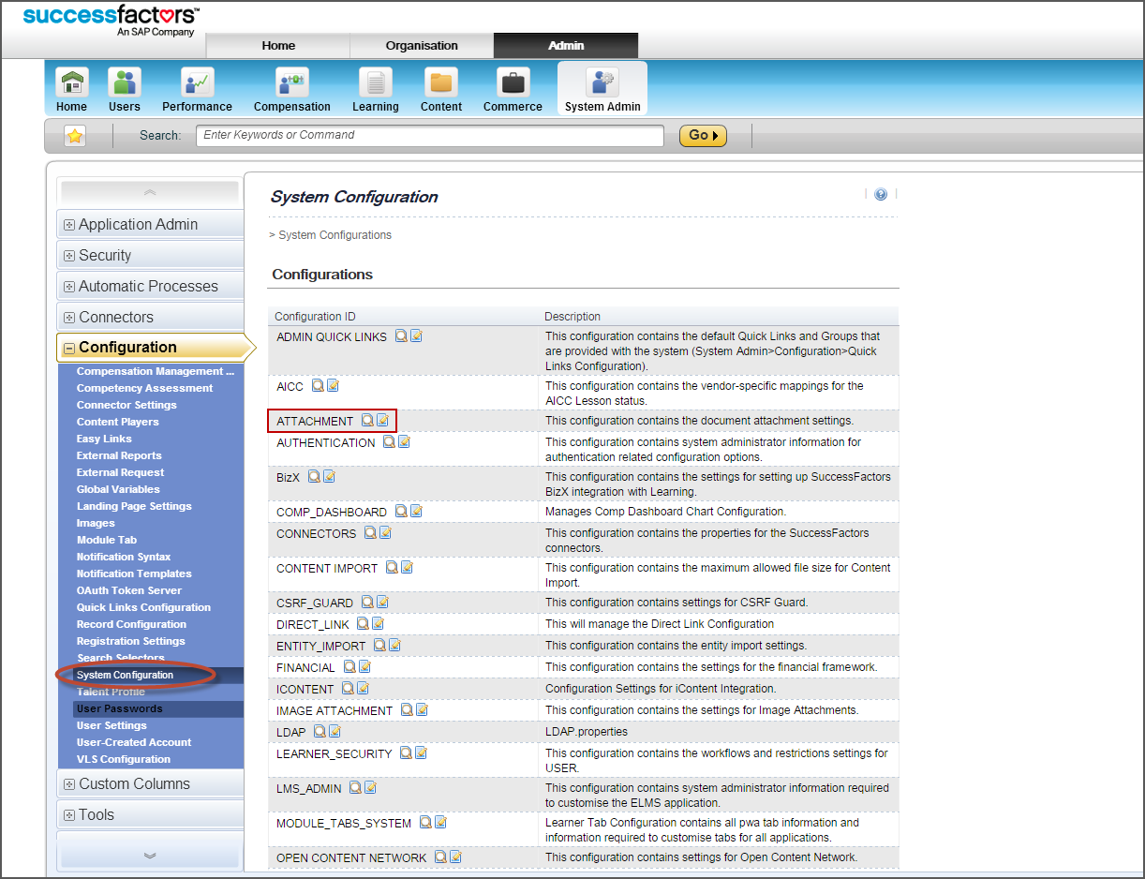Image resolution: width=1145 pixels, height=879 pixels.
Task: Switch to the Organisation tab
Action: [x=422, y=45]
